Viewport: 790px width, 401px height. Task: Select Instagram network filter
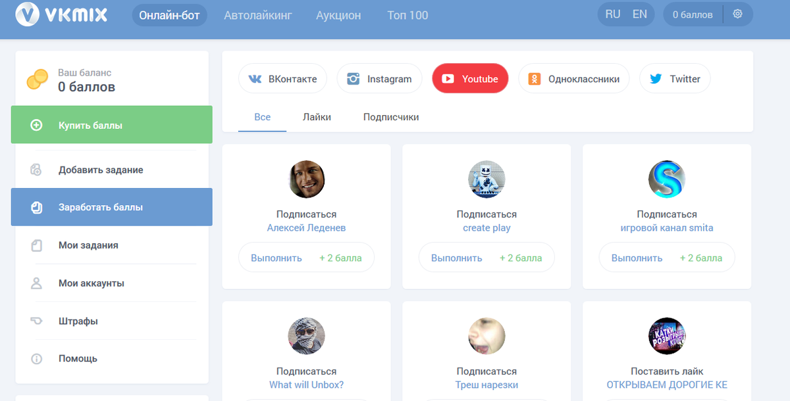tap(379, 79)
